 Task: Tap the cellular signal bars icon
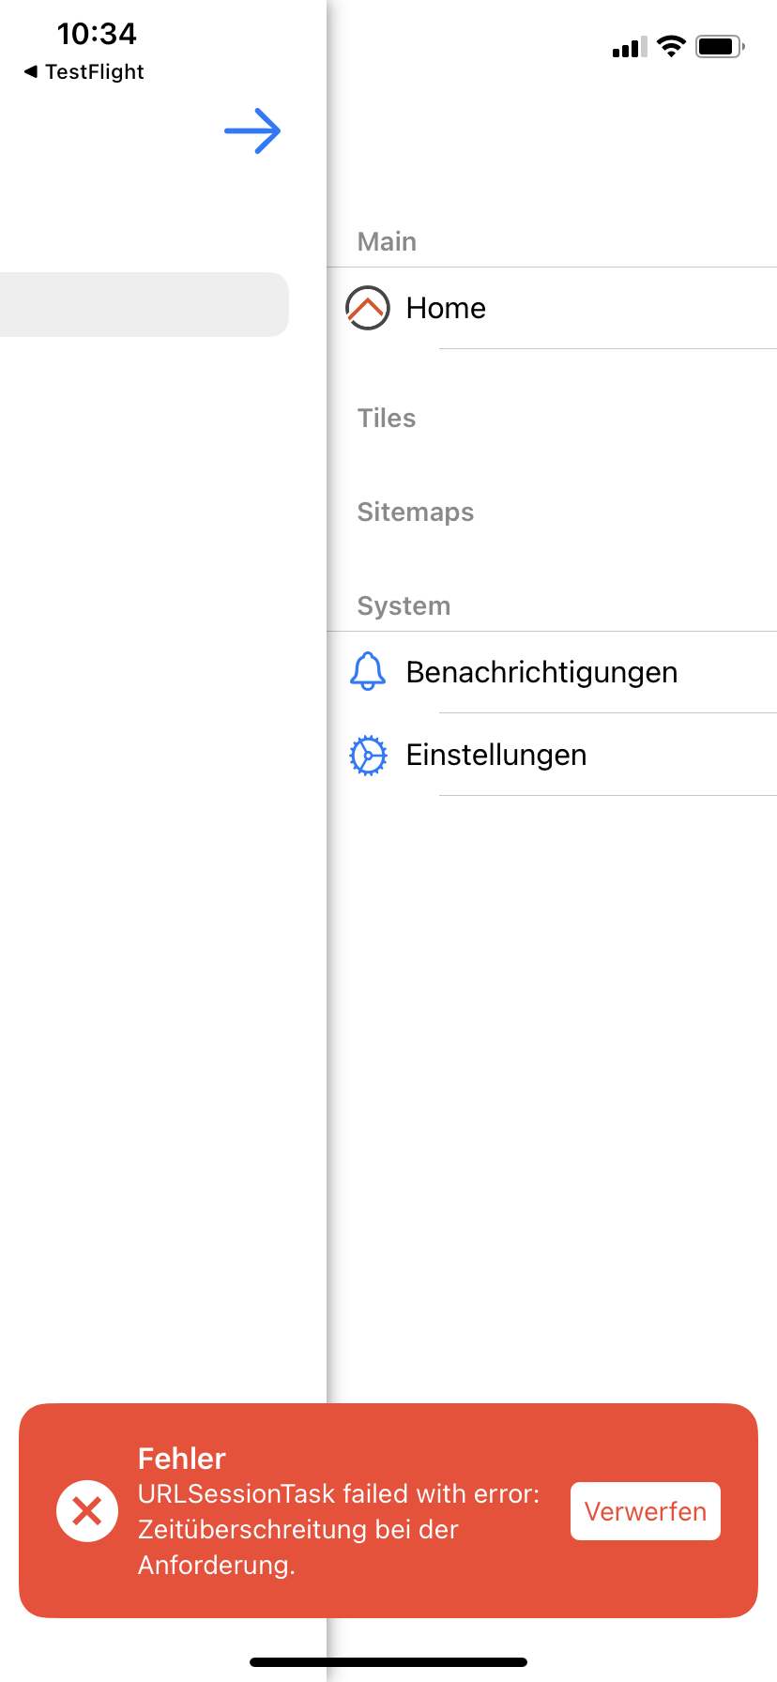coord(629,47)
